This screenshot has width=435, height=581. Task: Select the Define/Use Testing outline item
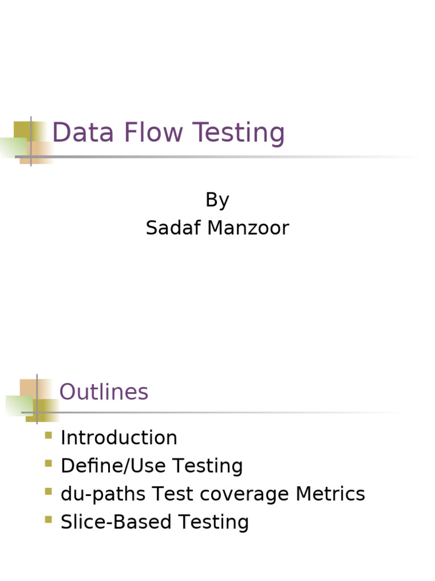[152, 466]
